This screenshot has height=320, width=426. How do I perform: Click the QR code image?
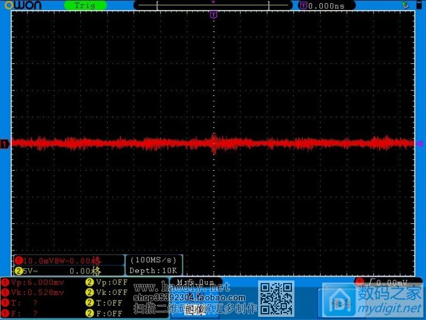(276, 299)
